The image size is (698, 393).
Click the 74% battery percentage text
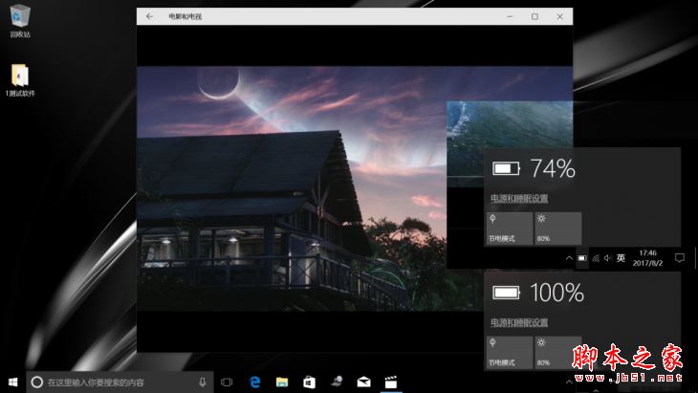(x=553, y=168)
